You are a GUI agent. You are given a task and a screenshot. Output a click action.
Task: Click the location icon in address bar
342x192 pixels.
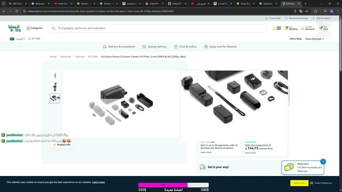[295, 11]
